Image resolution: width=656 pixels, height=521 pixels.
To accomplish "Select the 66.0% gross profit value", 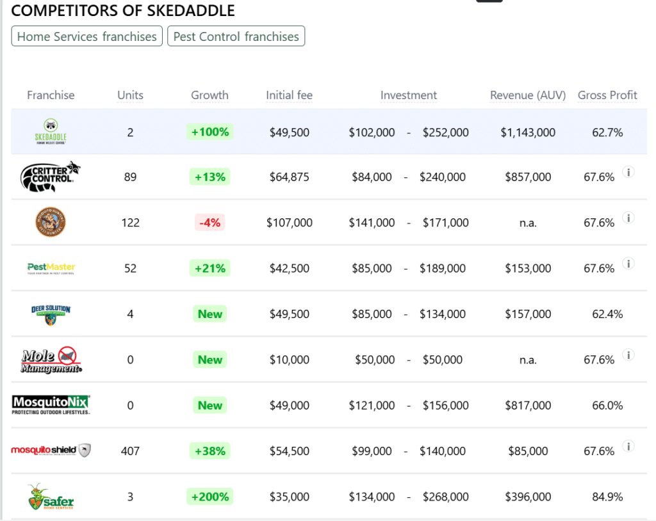I will (x=607, y=406).
